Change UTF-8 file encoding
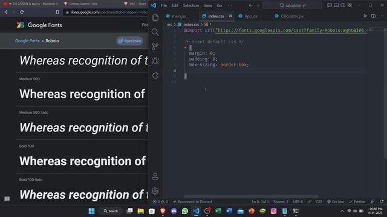 click(298, 202)
